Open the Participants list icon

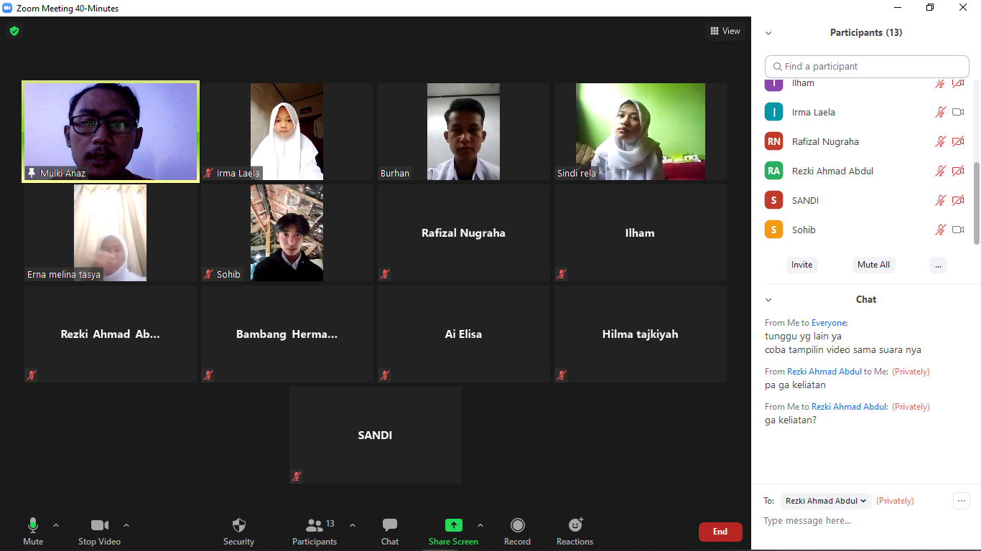point(314,524)
